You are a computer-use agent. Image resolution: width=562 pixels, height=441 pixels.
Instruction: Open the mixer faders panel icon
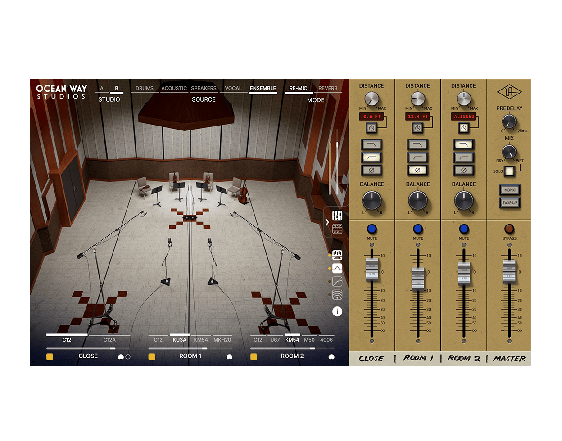point(337,215)
